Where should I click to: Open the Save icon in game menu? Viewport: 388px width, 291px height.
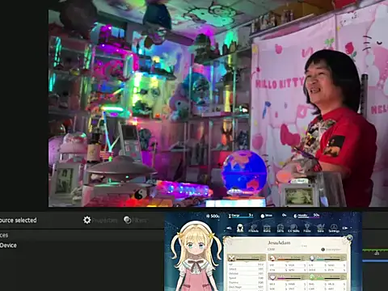(320, 228)
